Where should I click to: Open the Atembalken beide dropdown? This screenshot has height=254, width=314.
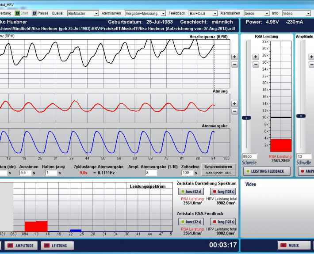[x=257, y=13]
